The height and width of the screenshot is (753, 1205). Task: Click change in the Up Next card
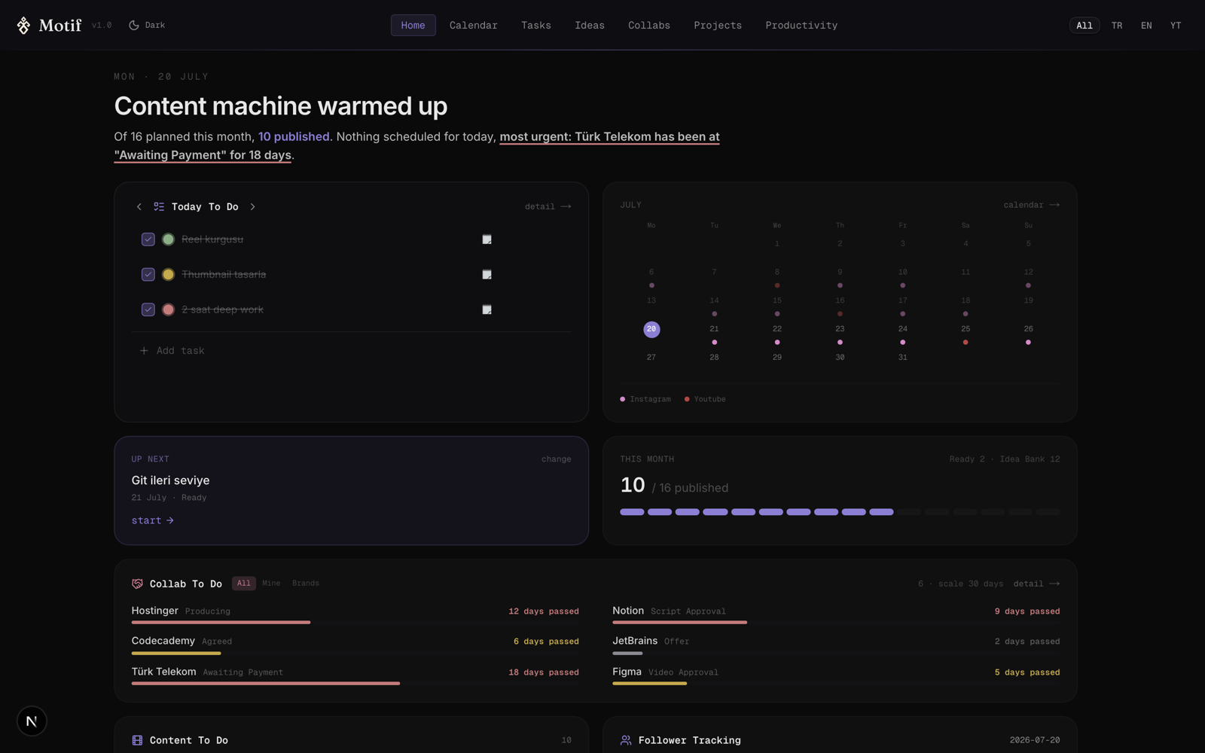coord(556,459)
